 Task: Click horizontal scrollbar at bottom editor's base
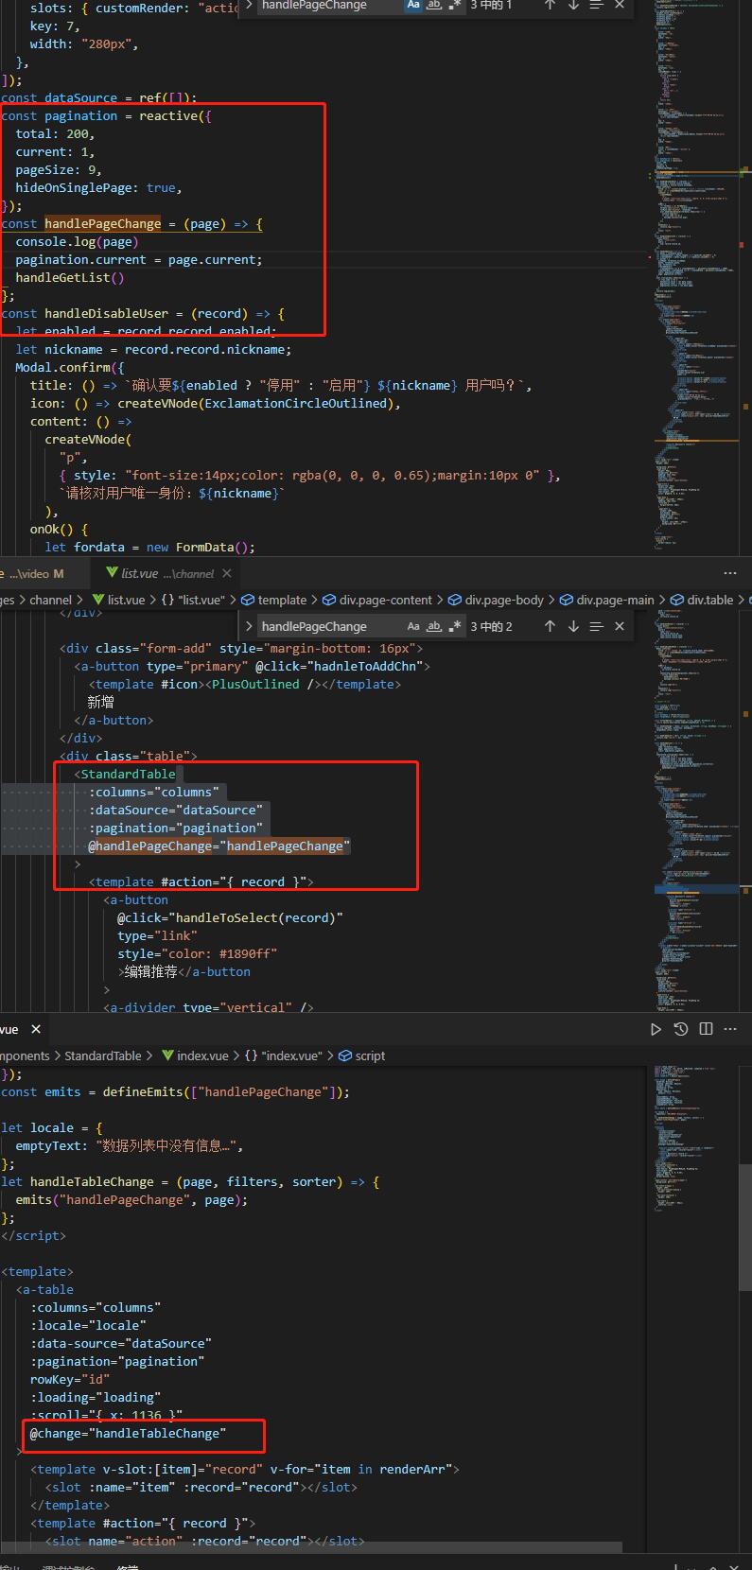311,1546
